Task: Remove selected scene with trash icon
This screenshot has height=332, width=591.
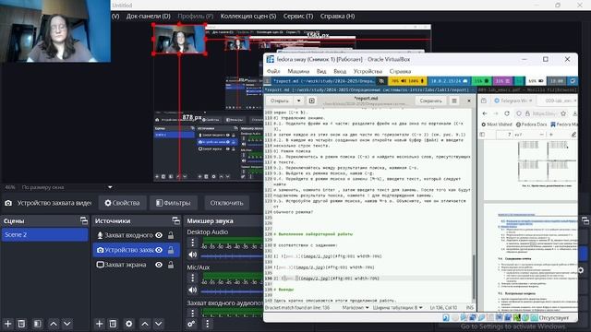Action: pyautogui.click(x=21, y=324)
